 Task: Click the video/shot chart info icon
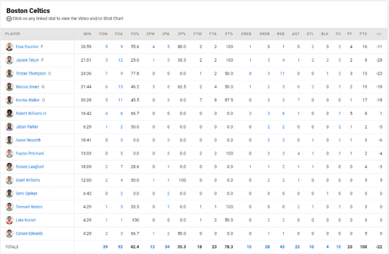pyautogui.click(x=9, y=19)
